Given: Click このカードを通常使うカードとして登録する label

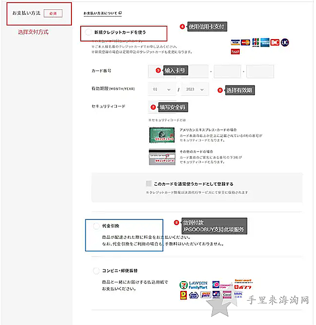Looking at the screenshot, I should point(193,184).
